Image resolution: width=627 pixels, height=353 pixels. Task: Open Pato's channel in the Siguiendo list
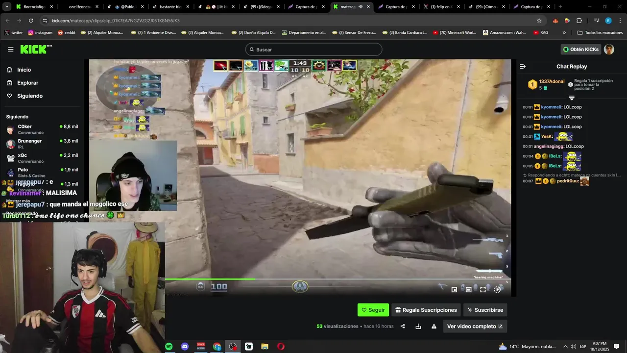(x=42, y=172)
